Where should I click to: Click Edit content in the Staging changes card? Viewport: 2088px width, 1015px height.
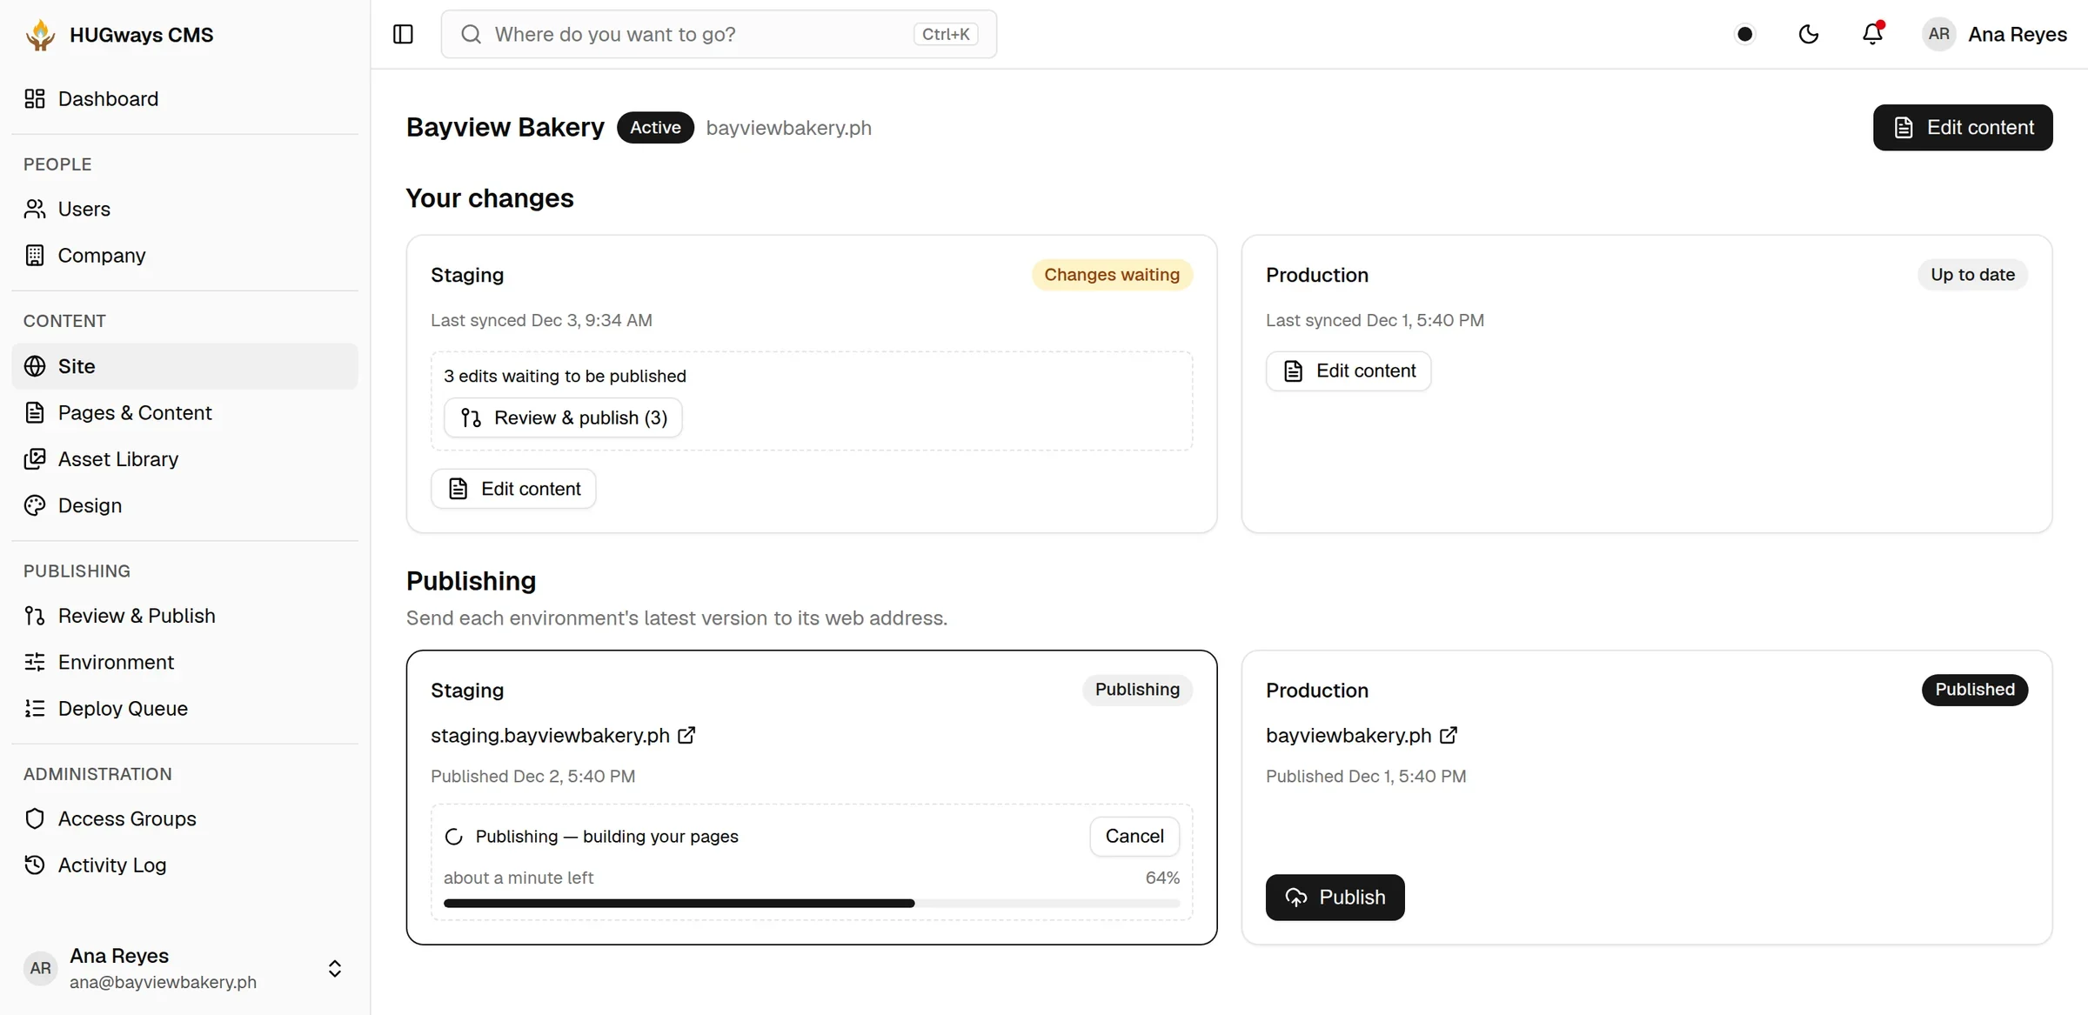(x=513, y=489)
